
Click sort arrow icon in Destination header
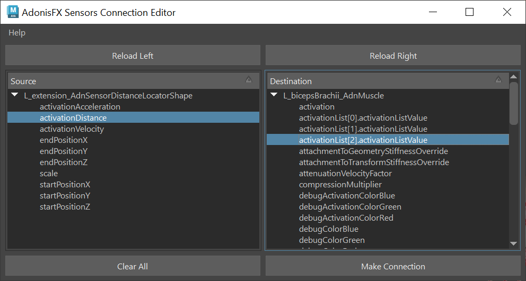[x=498, y=80]
